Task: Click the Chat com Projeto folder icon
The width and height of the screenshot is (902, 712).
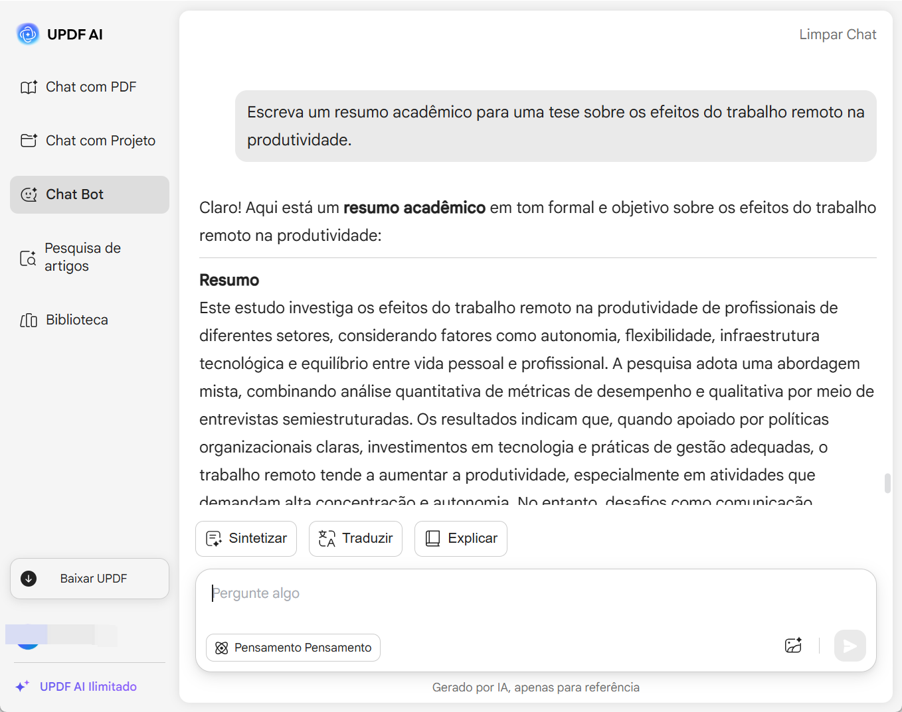Action: [x=29, y=141]
